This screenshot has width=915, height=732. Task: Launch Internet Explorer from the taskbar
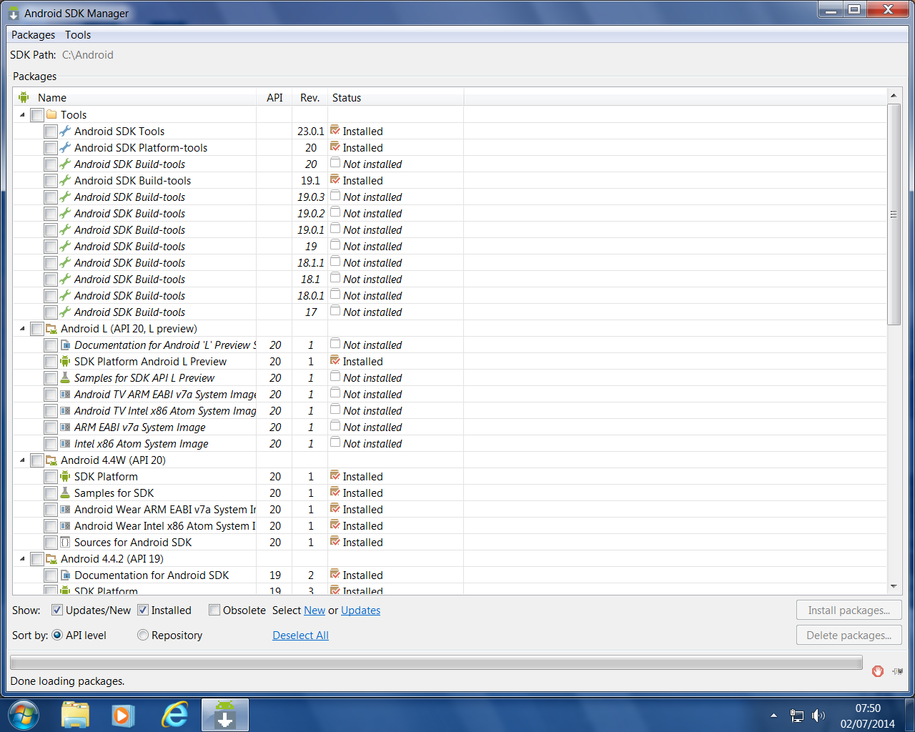tap(174, 715)
